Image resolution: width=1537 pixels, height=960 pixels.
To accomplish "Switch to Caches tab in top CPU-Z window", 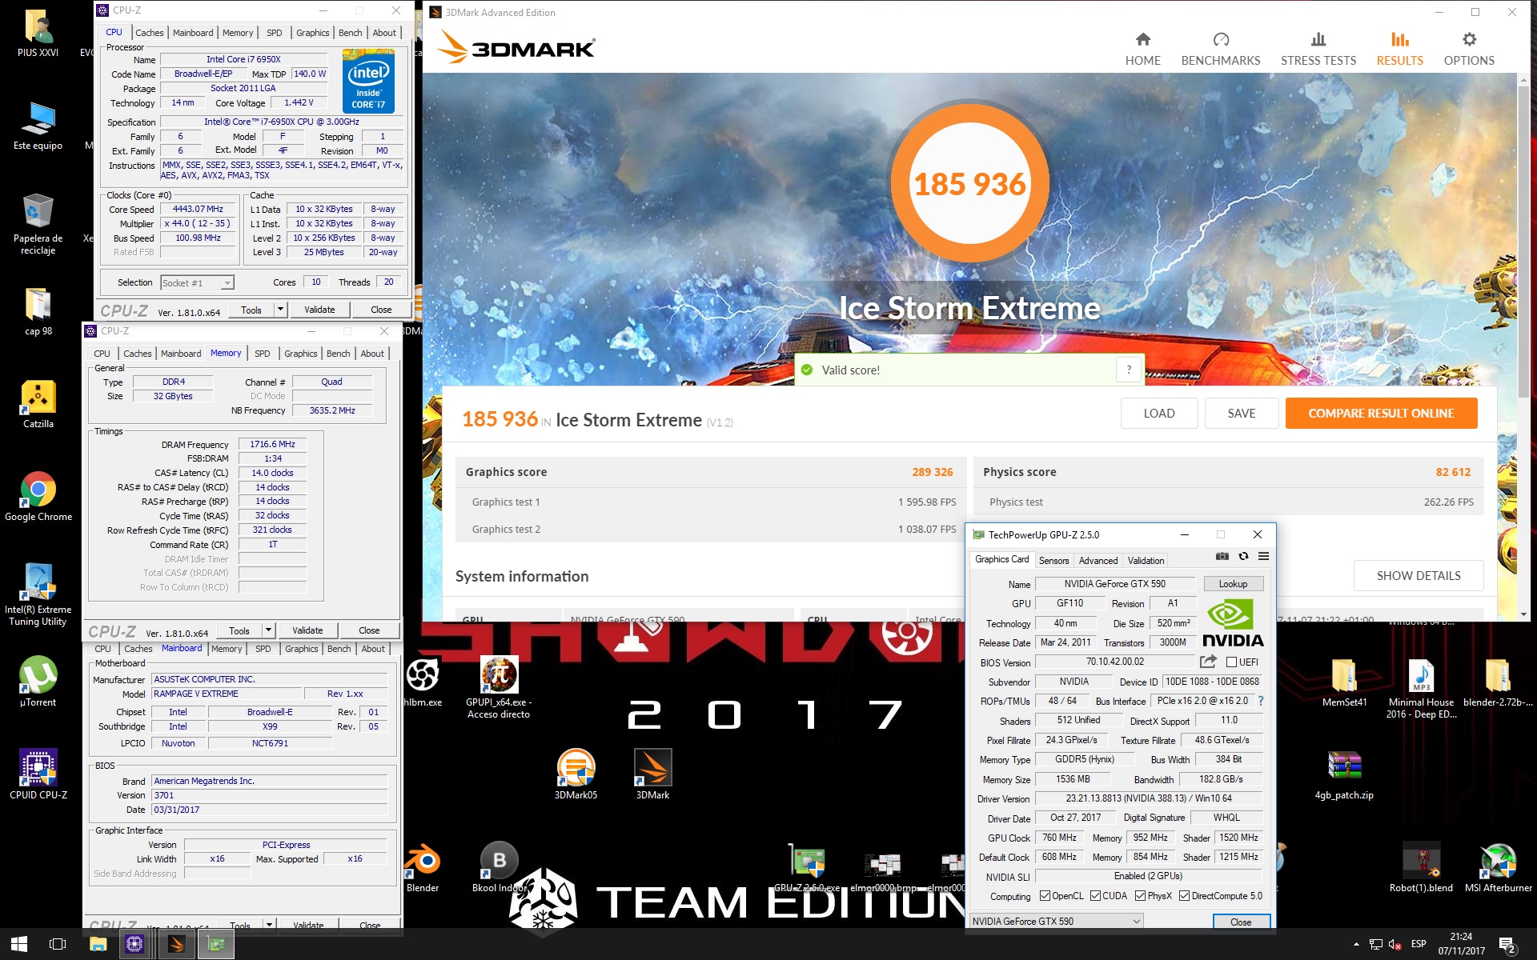I will coord(149,33).
